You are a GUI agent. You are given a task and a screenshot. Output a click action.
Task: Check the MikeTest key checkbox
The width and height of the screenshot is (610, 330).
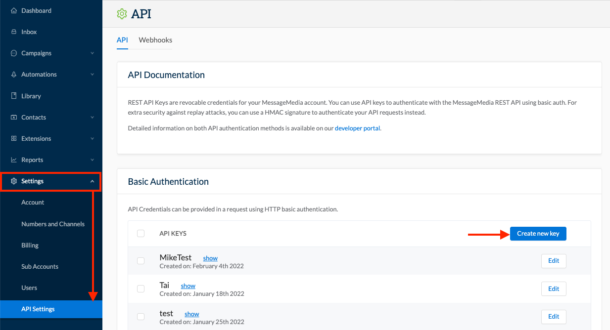point(141,261)
